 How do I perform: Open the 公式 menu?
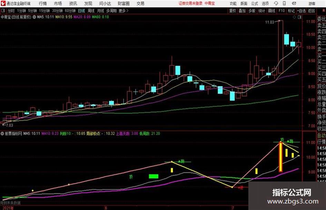255,3
